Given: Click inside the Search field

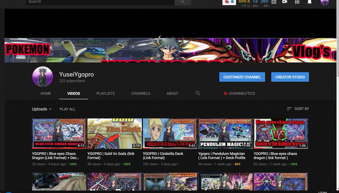Looking at the screenshot, I should click(x=100, y=2).
